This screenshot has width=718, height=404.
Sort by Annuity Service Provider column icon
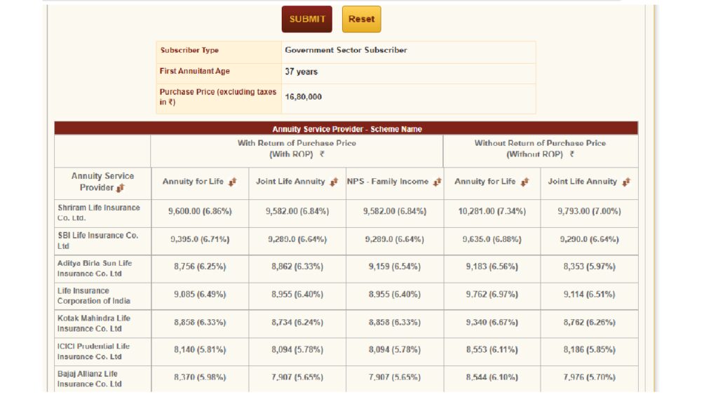coord(121,188)
